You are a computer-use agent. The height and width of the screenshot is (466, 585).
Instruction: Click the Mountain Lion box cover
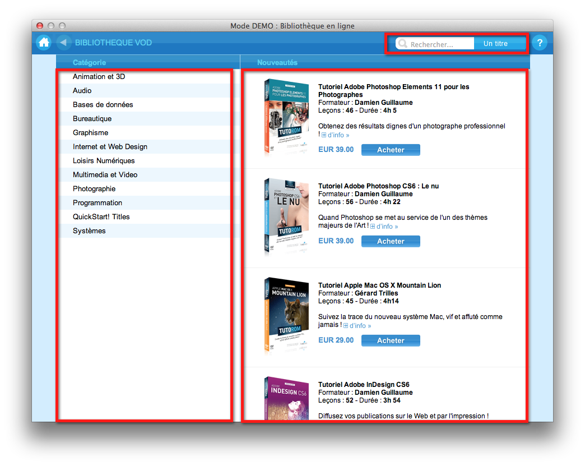(286, 316)
